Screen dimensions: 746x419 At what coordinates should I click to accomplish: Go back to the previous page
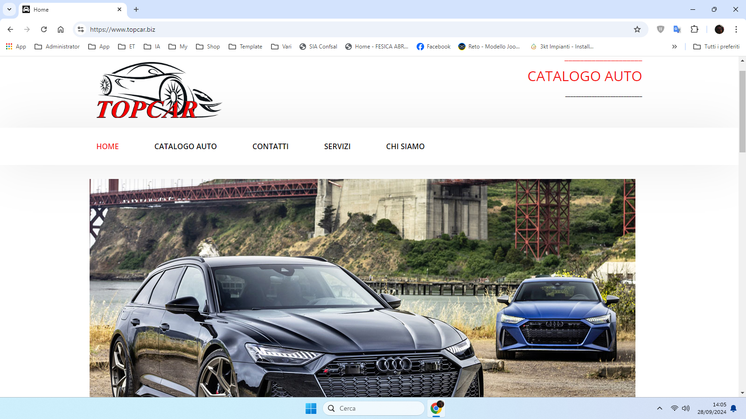tap(10, 29)
